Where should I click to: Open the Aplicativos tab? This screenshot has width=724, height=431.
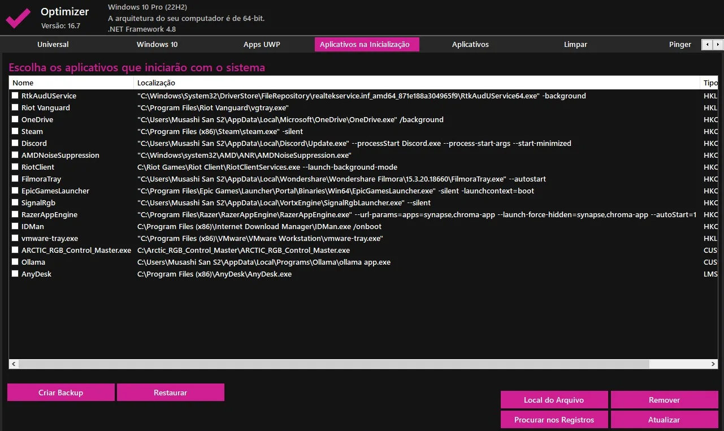[x=470, y=45]
